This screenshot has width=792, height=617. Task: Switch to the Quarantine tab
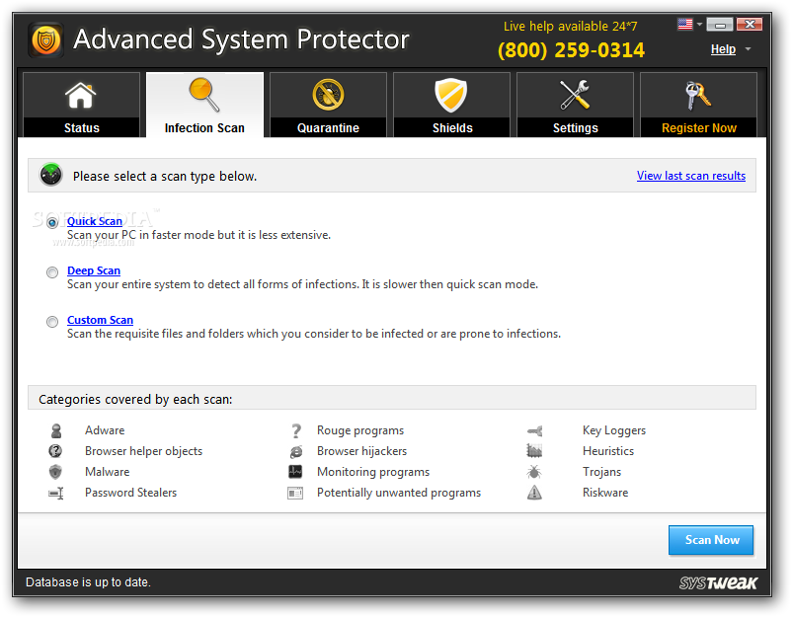click(x=328, y=105)
